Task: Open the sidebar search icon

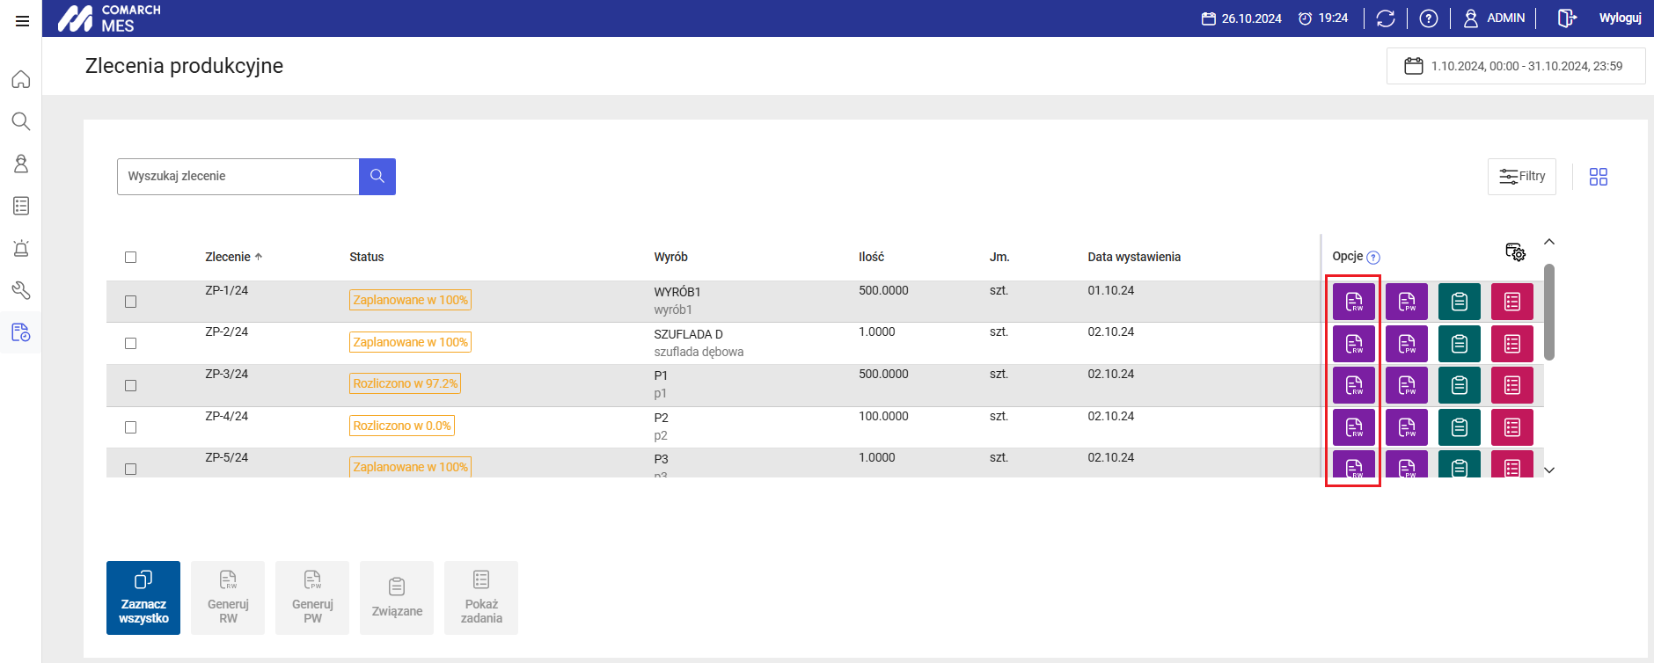Action: coord(21,121)
